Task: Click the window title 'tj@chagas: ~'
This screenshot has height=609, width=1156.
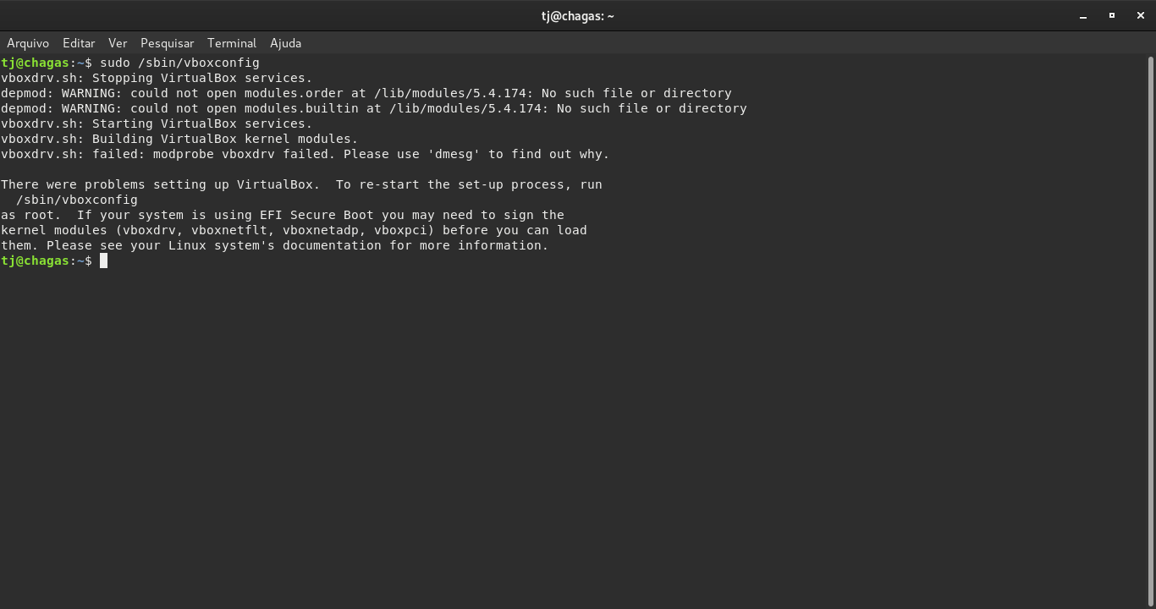Action: 578,15
